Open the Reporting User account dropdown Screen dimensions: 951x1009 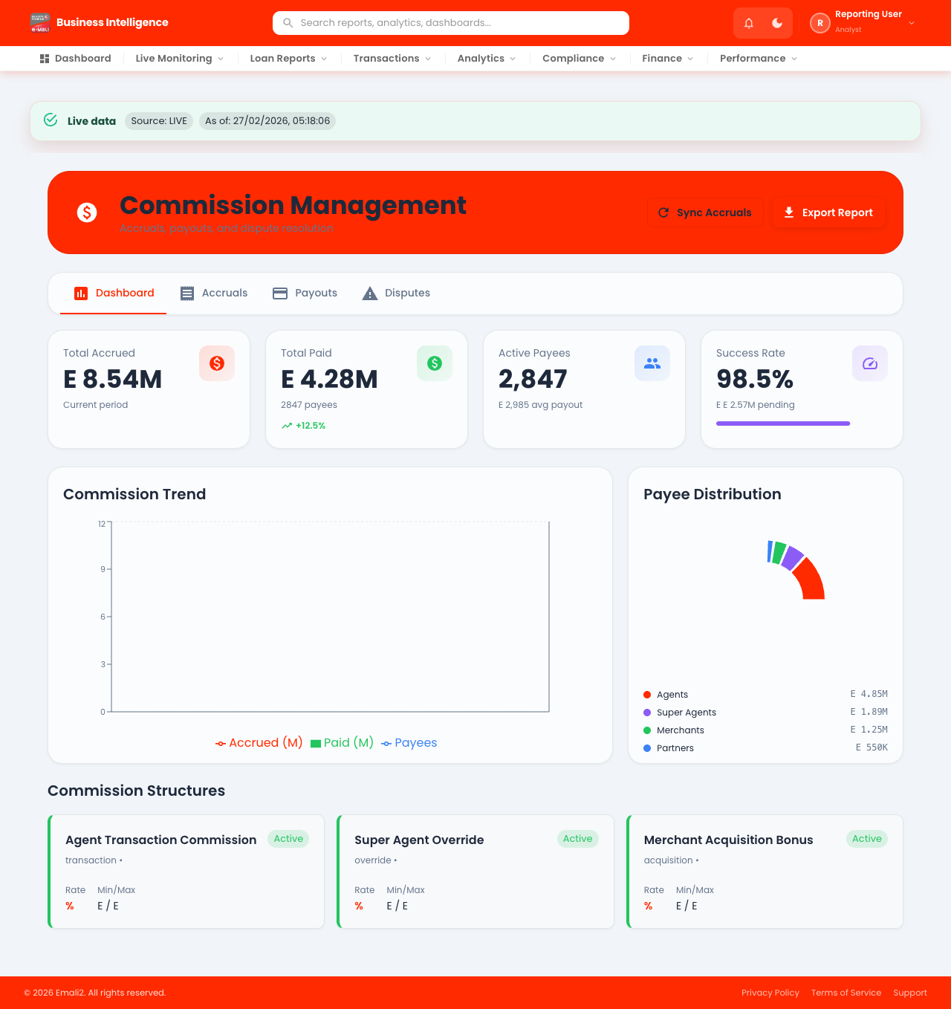[x=863, y=23]
